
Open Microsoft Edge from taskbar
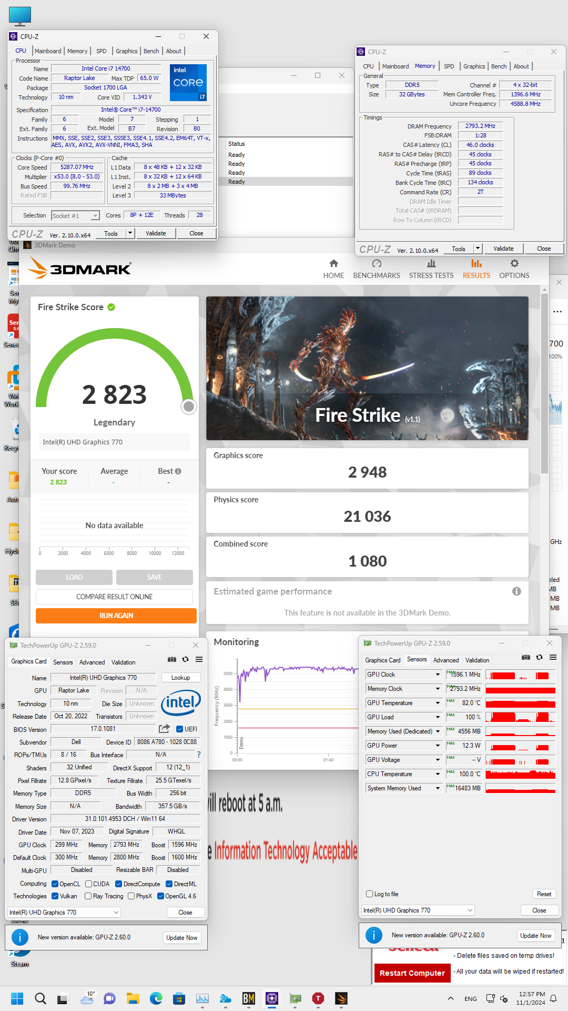point(156,998)
